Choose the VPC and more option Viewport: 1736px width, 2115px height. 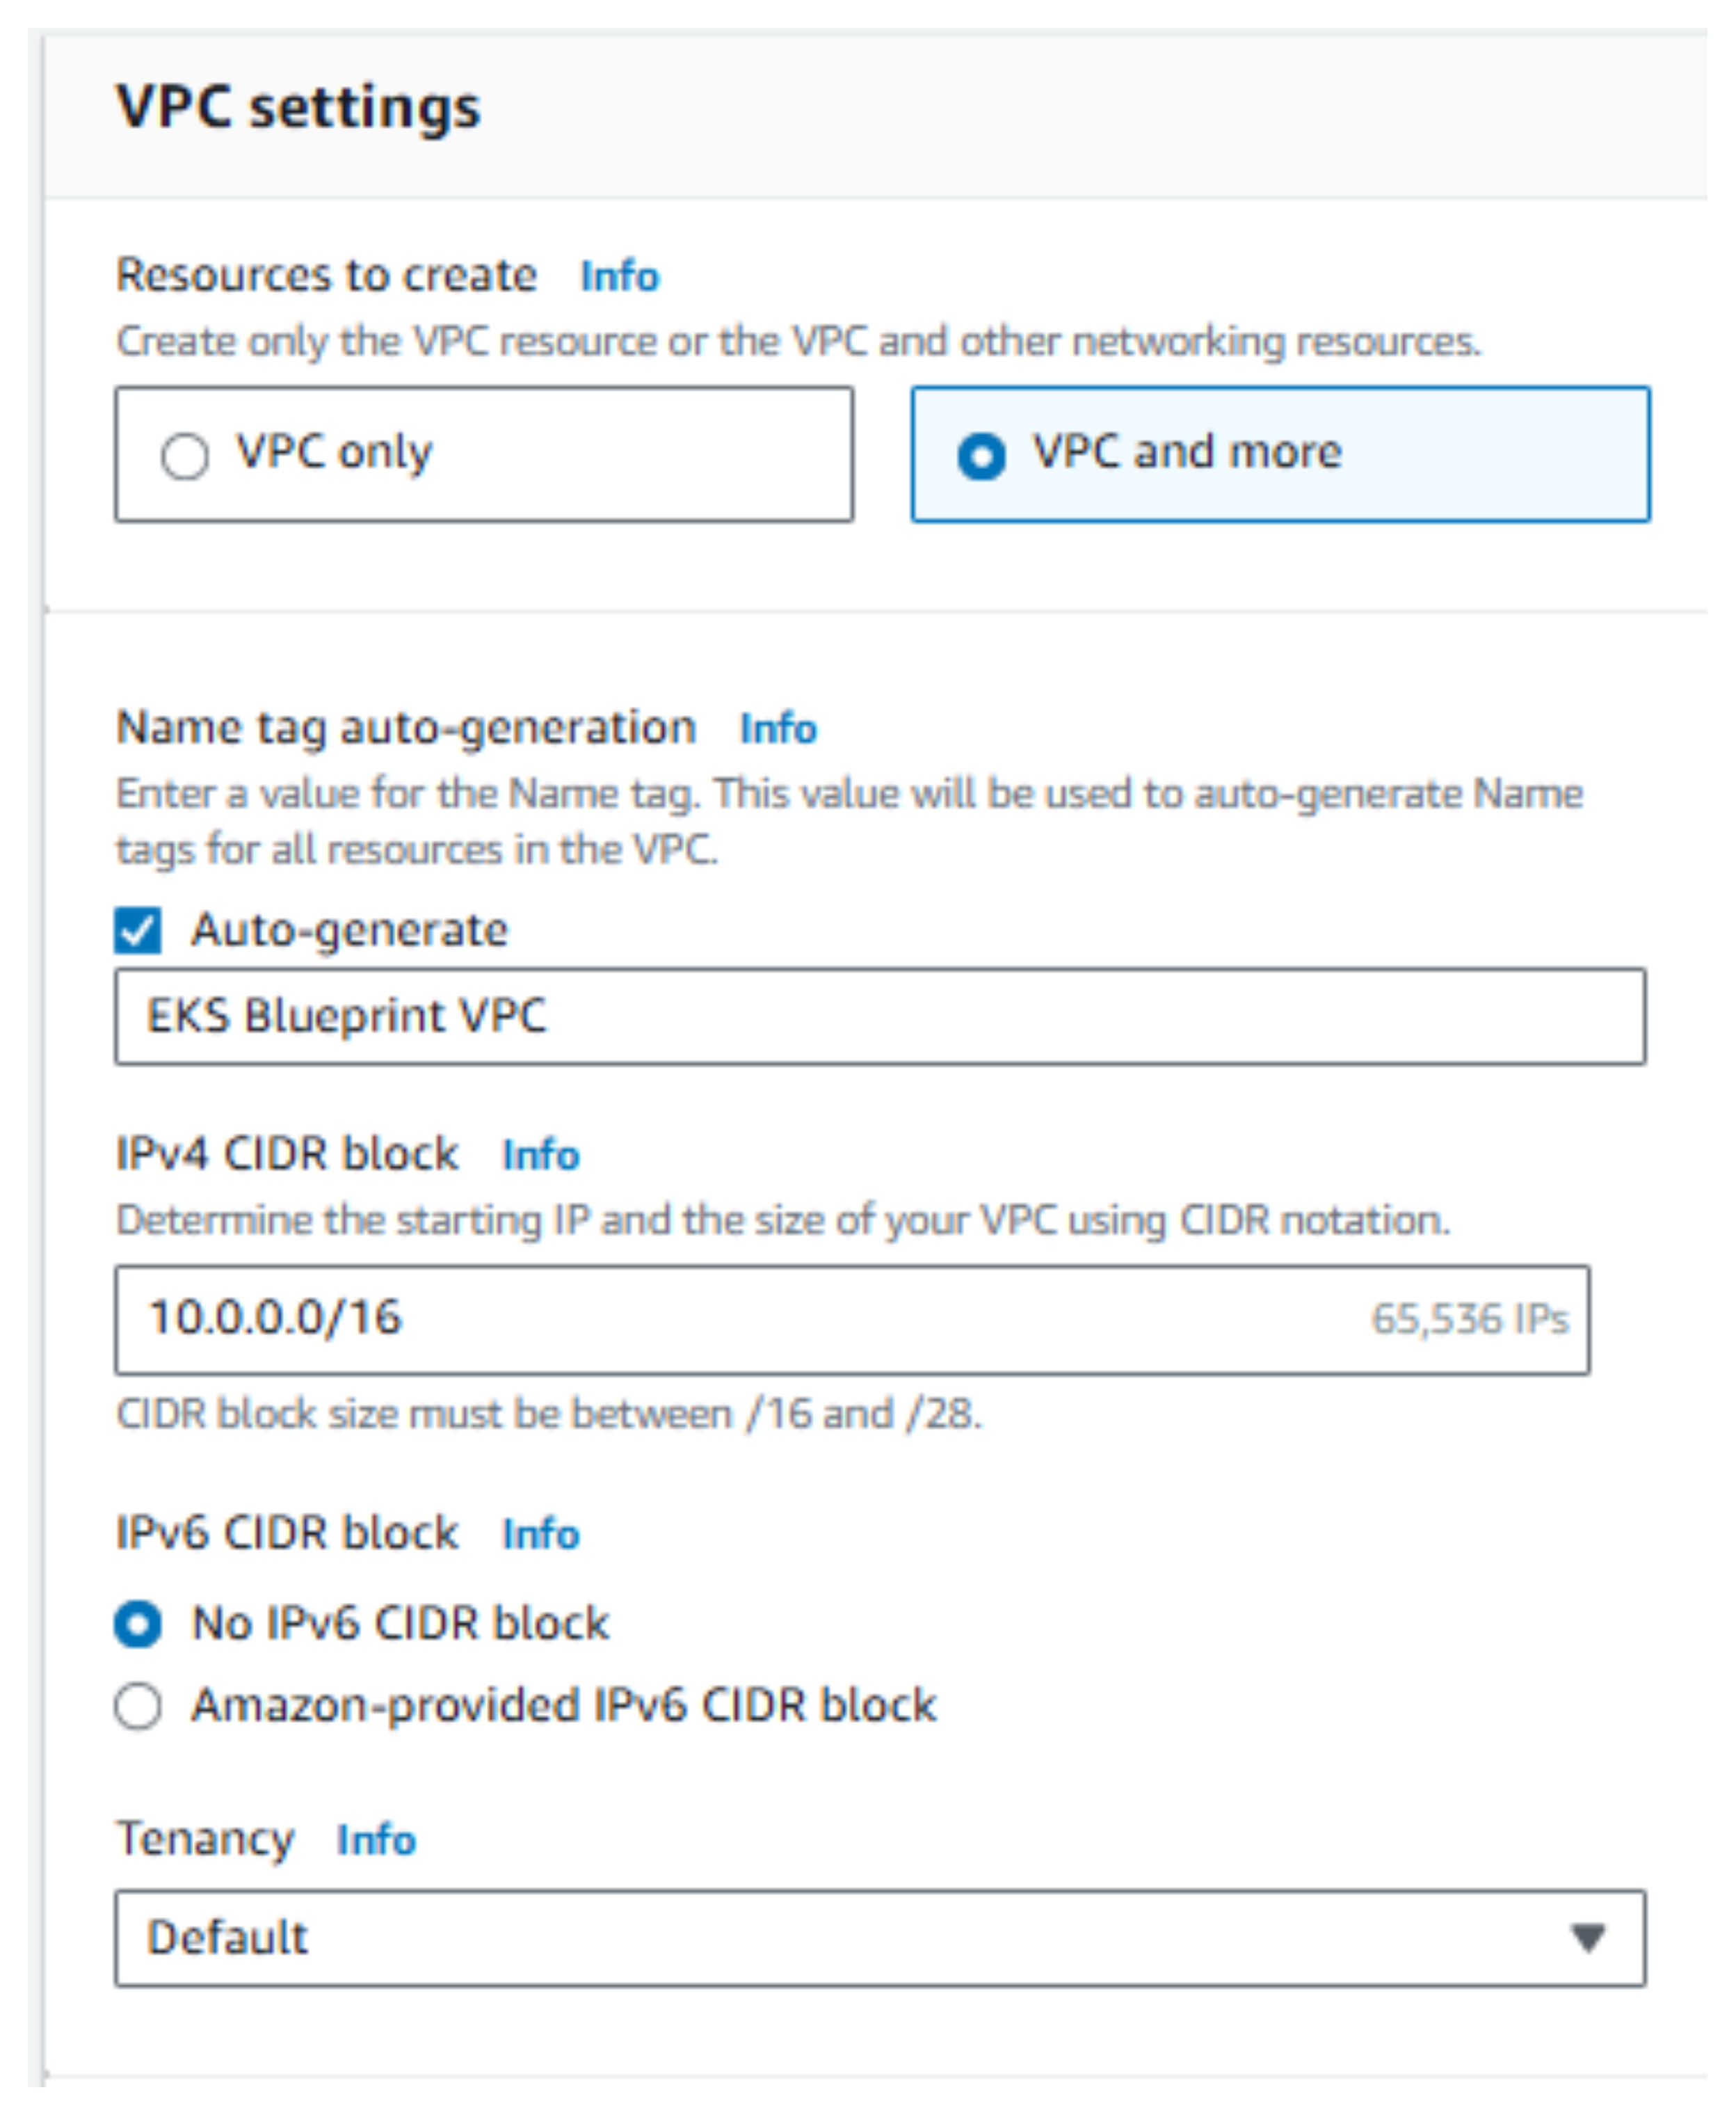pyautogui.click(x=982, y=456)
